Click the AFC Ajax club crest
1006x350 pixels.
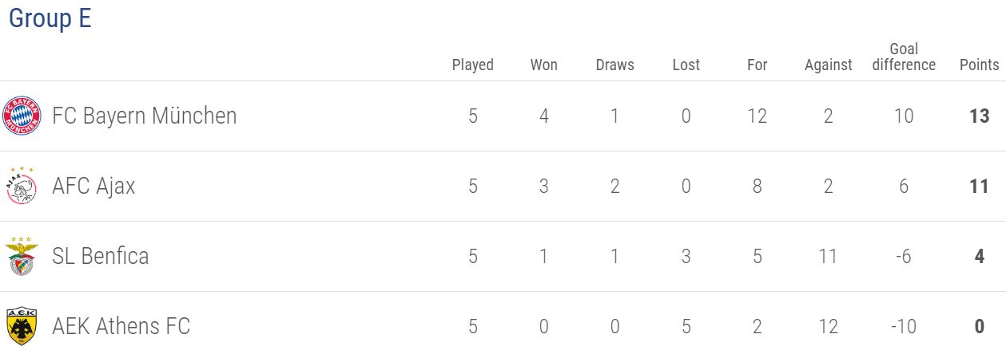pos(22,186)
